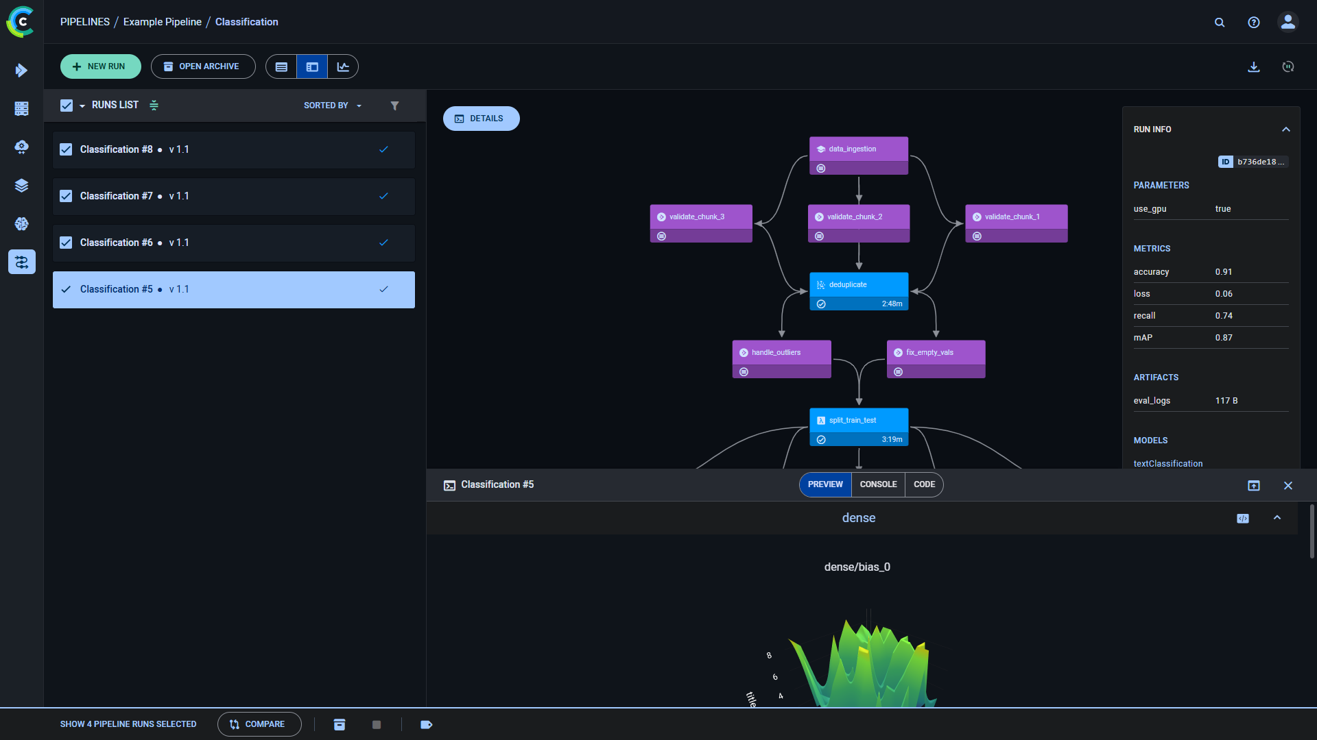This screenshot has height=740, width=1317.
Task: Click the search icon in the header
Action: 1220,23
